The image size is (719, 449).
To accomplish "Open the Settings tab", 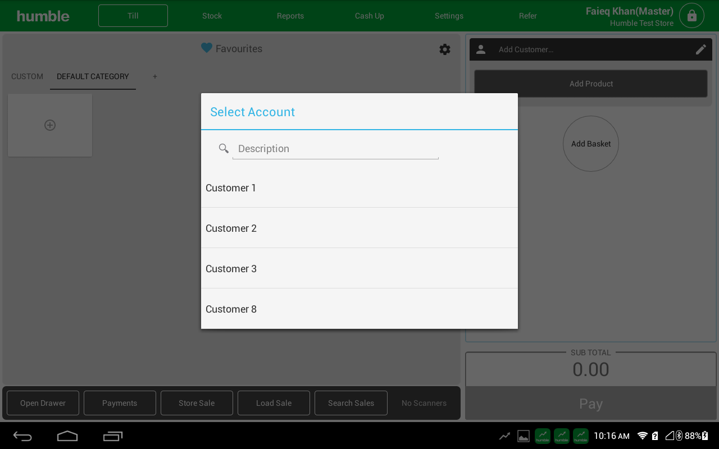I will pyautogui.click(x=449, y=16).
